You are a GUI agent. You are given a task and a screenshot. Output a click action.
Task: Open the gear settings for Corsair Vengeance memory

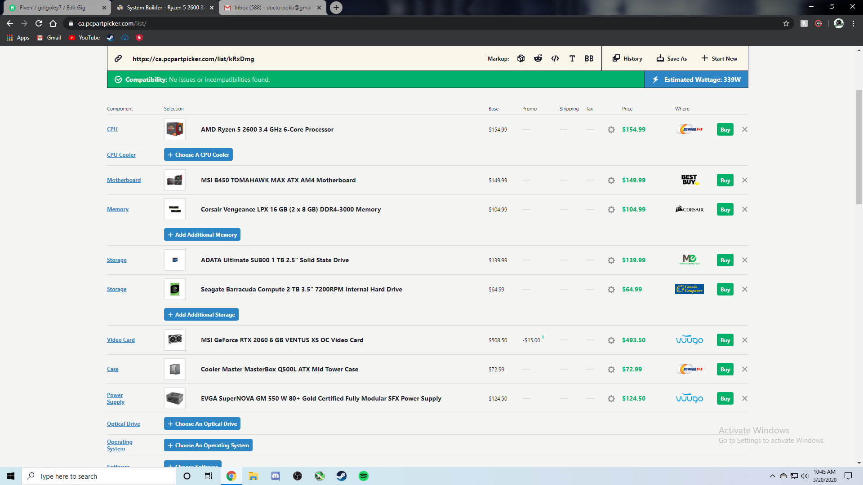[x=611, y=210]
